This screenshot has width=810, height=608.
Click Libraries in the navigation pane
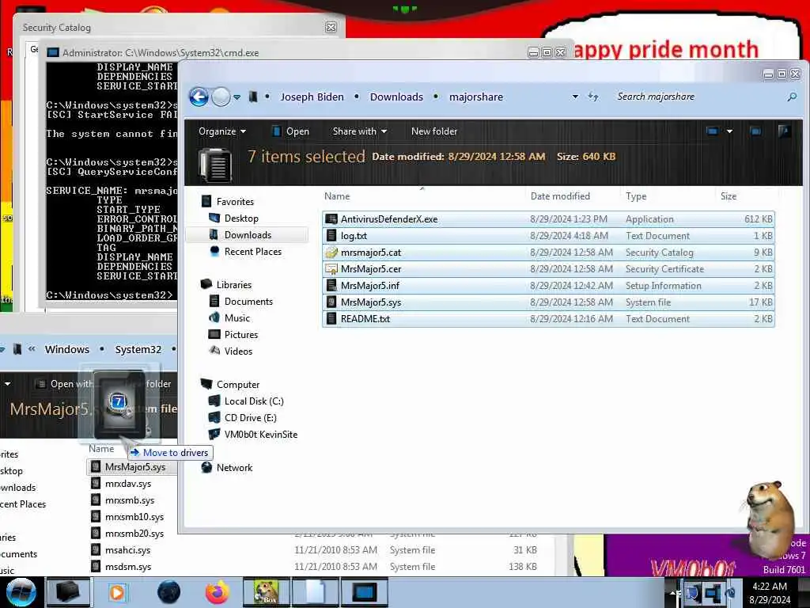pos(234,285)
